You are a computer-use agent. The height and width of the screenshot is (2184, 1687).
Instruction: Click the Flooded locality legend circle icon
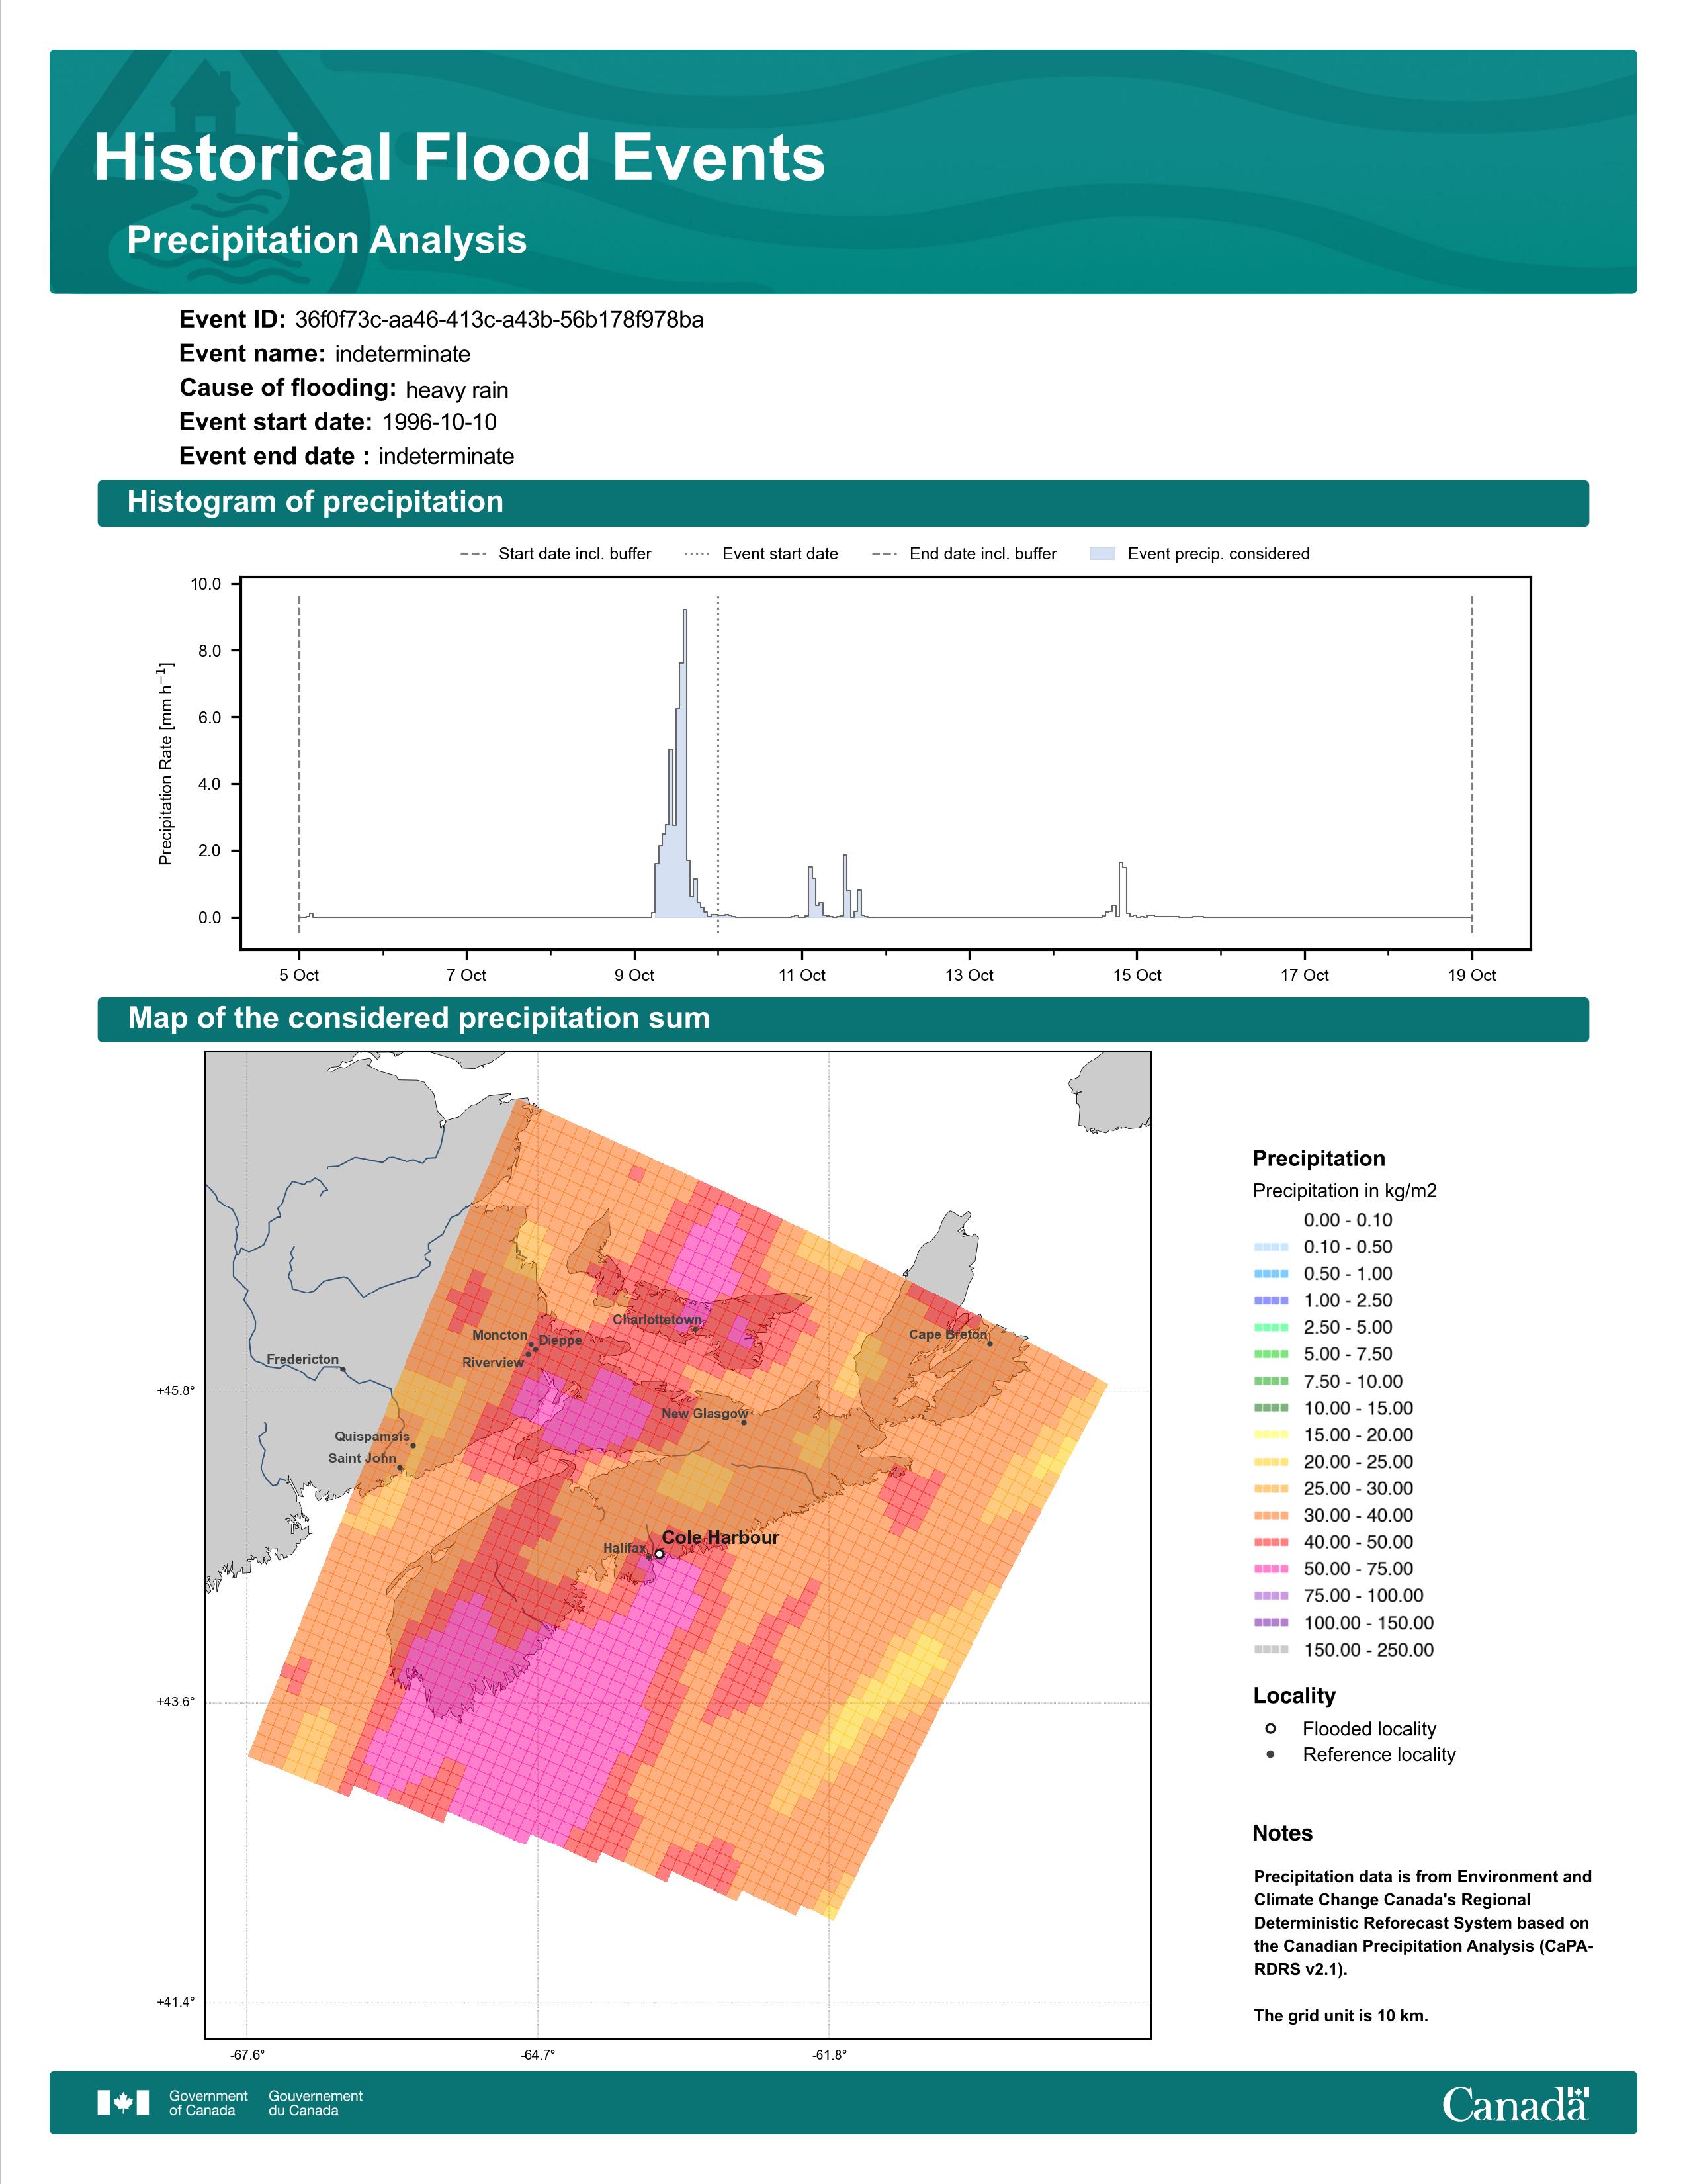pyautogui.click(x=1270, y=1728)
